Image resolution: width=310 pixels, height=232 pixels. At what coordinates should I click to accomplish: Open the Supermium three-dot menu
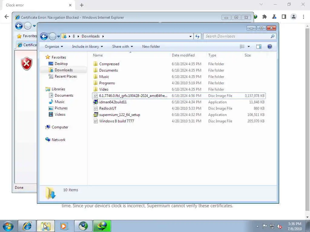tap(303, 17)
